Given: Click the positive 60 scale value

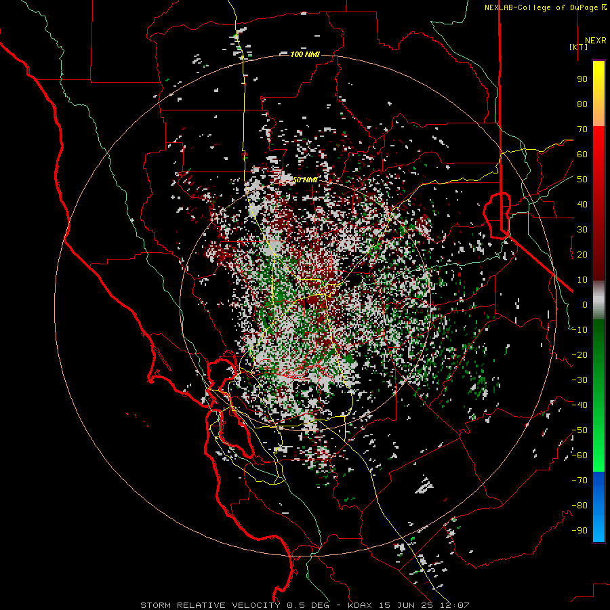Looking at the screenshot, I should pyautogui.click(x=582, y=155).
